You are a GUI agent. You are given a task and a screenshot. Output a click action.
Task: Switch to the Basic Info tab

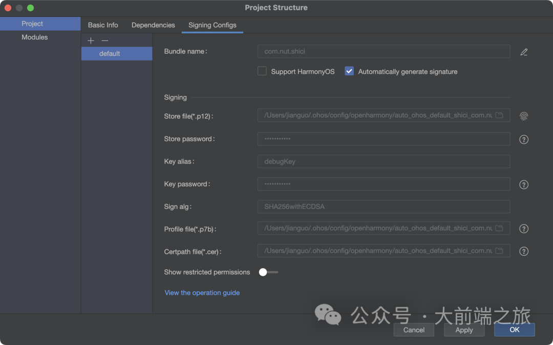click(x=103, y=25)
